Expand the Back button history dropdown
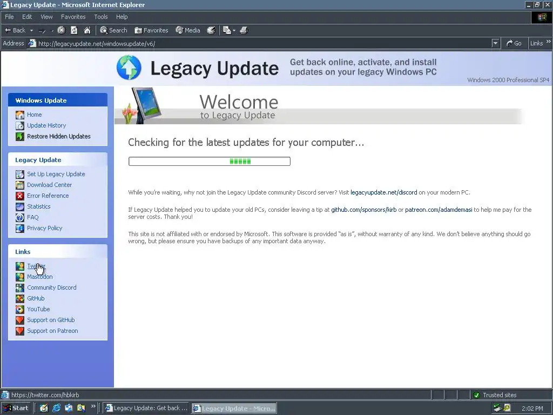 coord(31,31)
